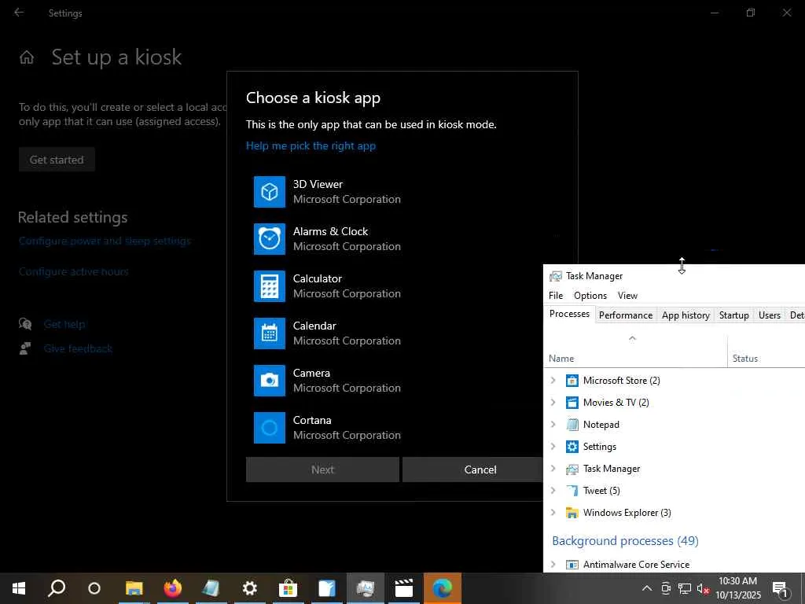Click the Notepad process icon in Task Manager
This screenshot has height=604, width=805.
pos(572,425)
